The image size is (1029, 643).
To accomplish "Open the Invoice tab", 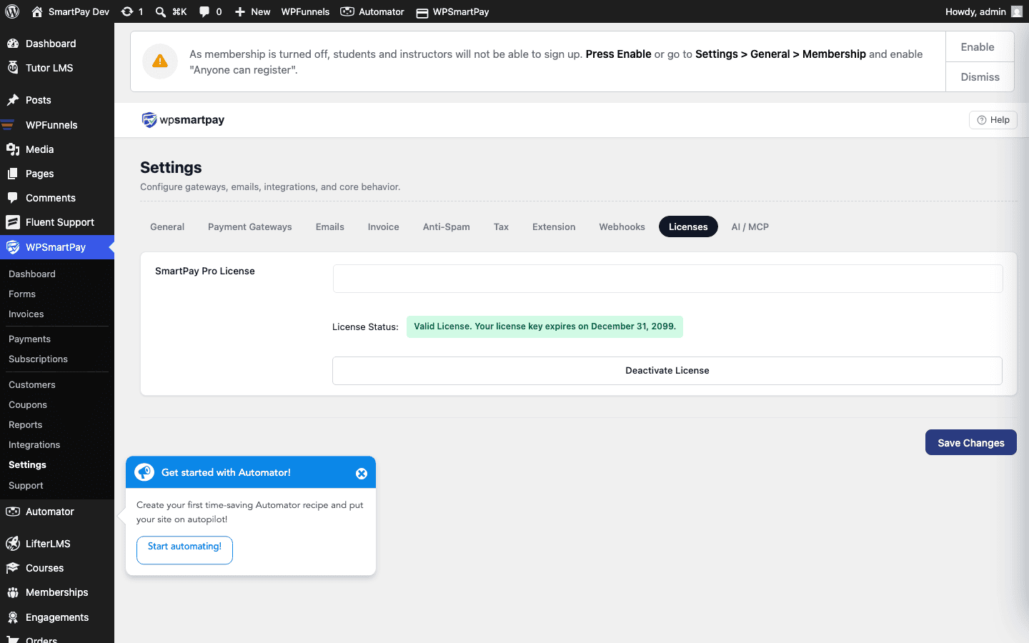I will [x=384, y=226].
